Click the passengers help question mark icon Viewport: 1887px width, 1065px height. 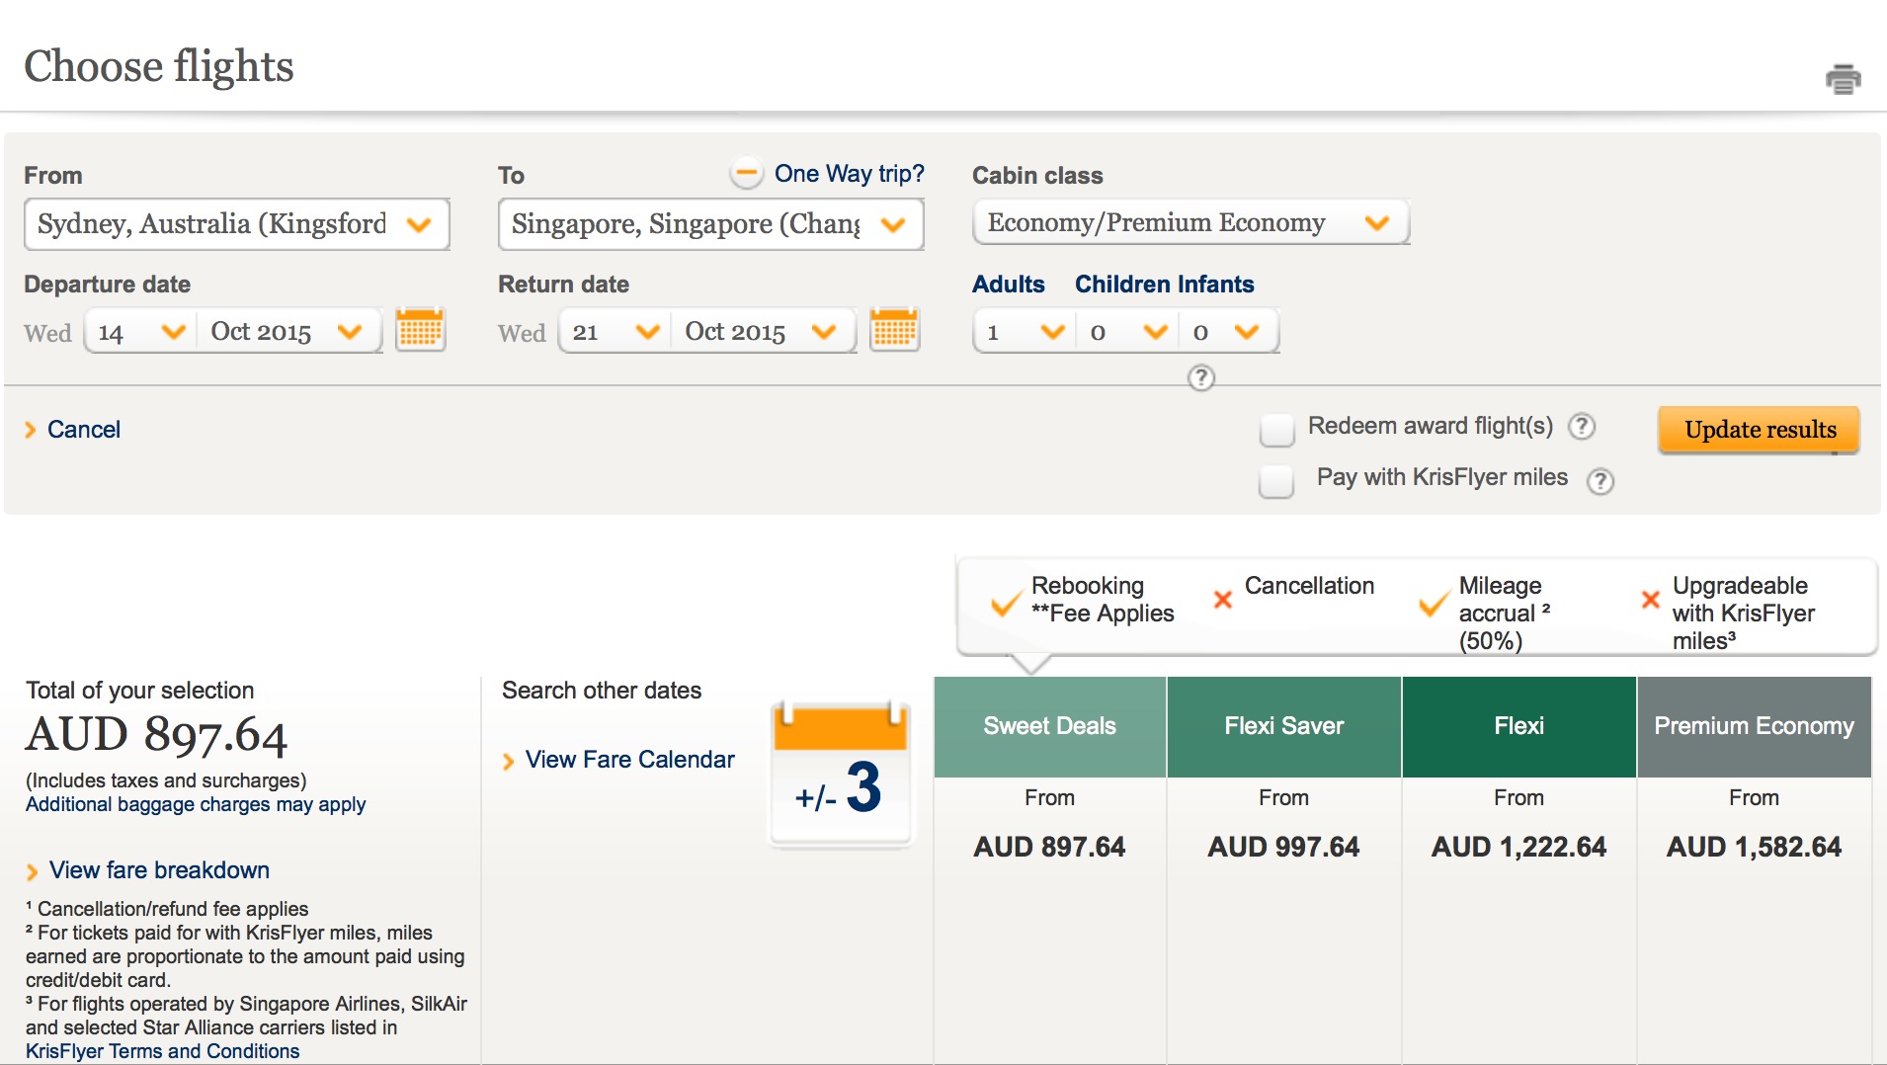click(1200, 377)
